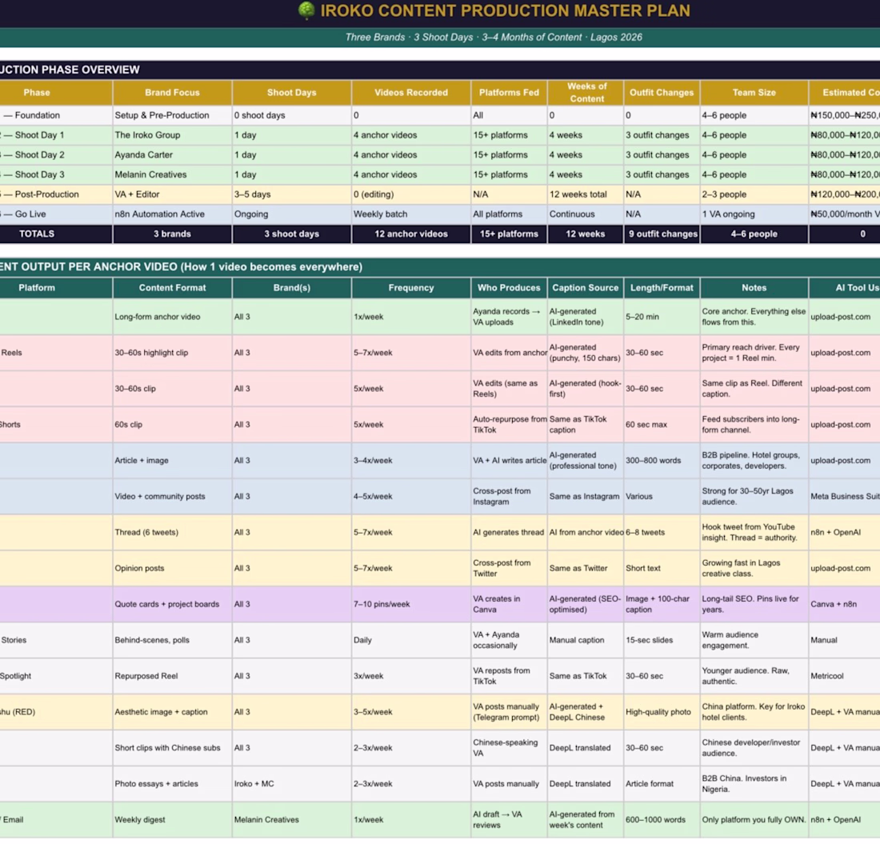This screenshot has width=880, height=844.
Task: Click the 'Outfit Changes' header
Action: click(x=662, y=93)
